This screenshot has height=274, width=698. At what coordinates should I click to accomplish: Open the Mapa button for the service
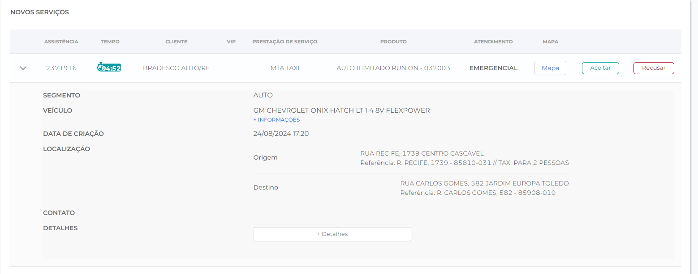click(x=550, y=68)
